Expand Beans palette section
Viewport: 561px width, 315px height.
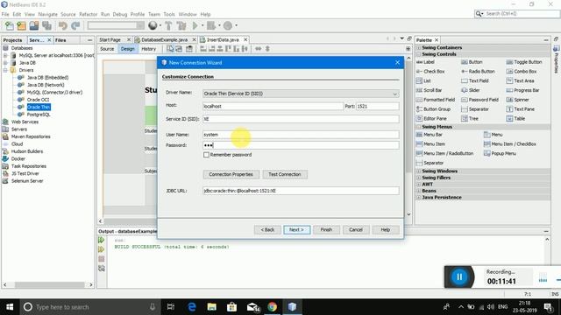[419, 191]
